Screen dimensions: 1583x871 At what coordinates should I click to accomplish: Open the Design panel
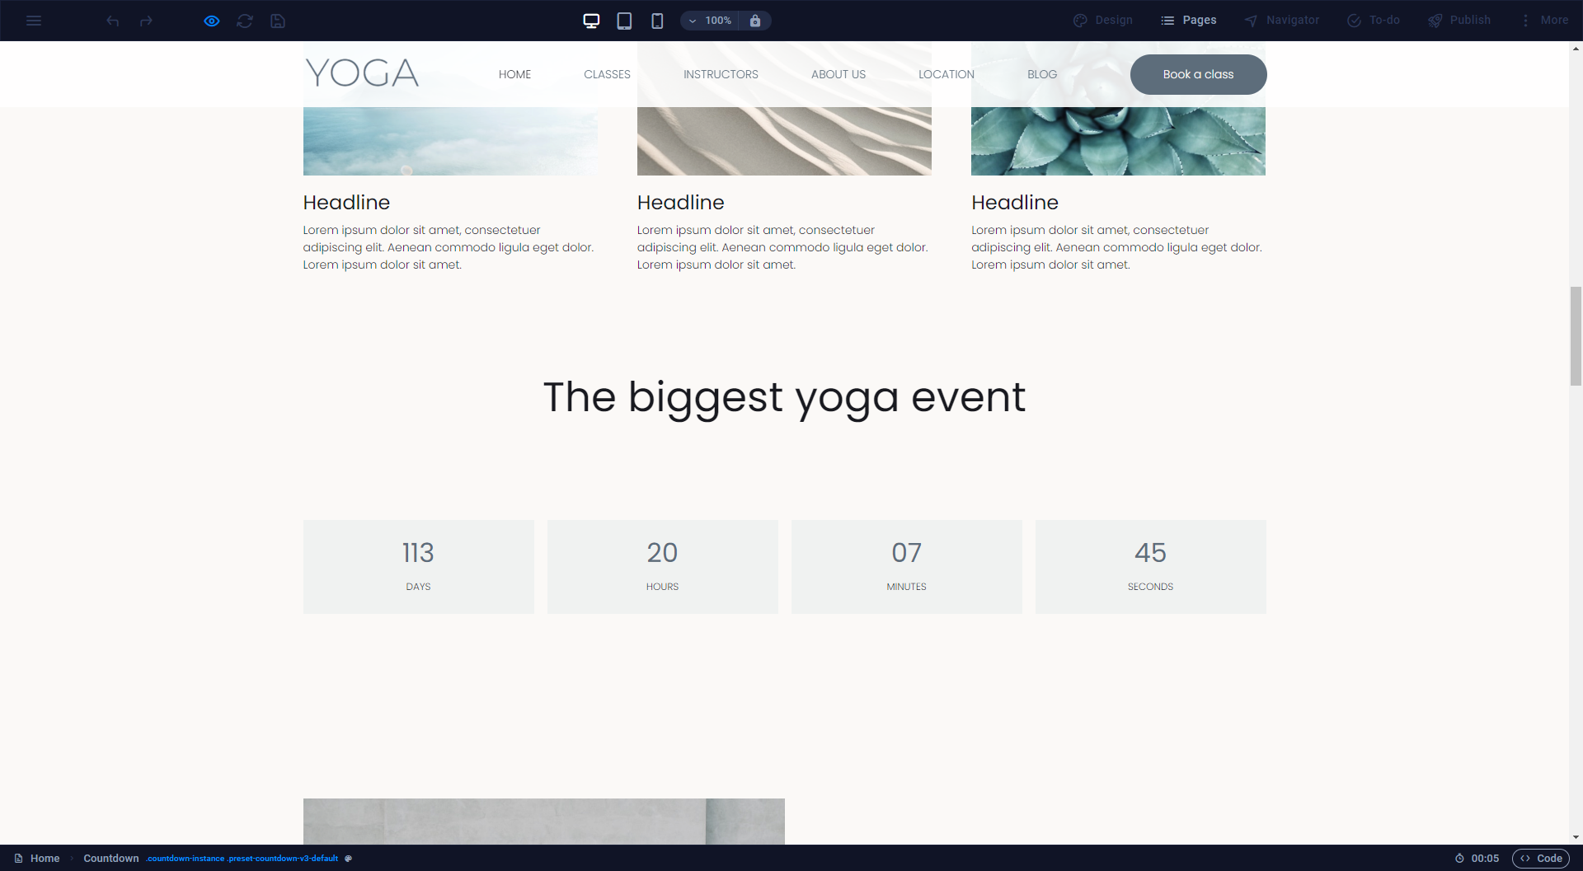tap(1103, 21)
